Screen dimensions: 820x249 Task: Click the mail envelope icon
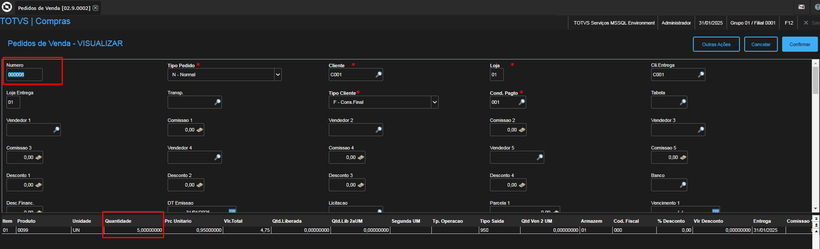tap(801, 7)
